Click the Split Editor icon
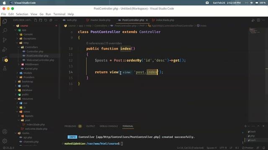268x150 pixels. click(258, 20)
